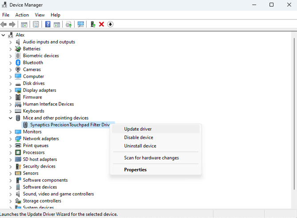The image size is (297, 218).
Task: Click the blue Help question mark icon
Action: (48, 24)
